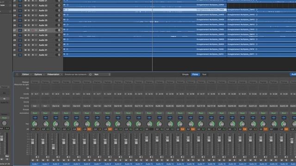Viewport: 296px width, 166px height.
Task: Switch mixer view to Simple
Action: point(185,75)
